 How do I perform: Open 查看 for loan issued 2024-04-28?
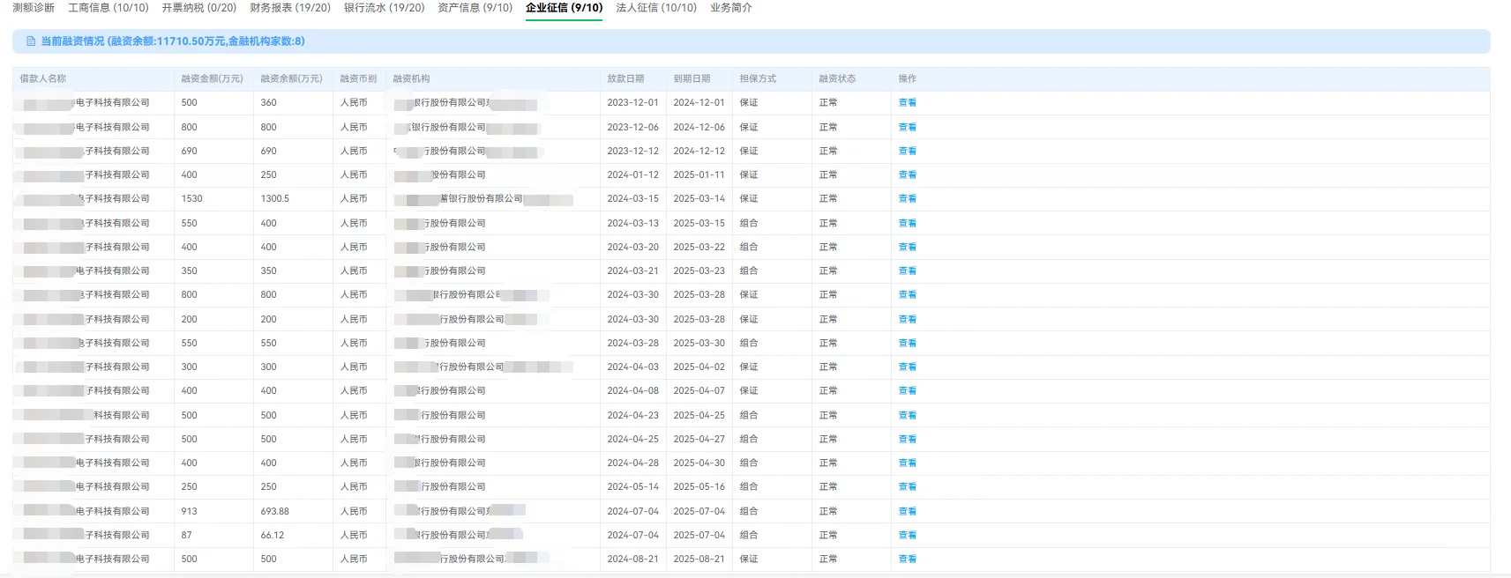[x=908, y=463]
